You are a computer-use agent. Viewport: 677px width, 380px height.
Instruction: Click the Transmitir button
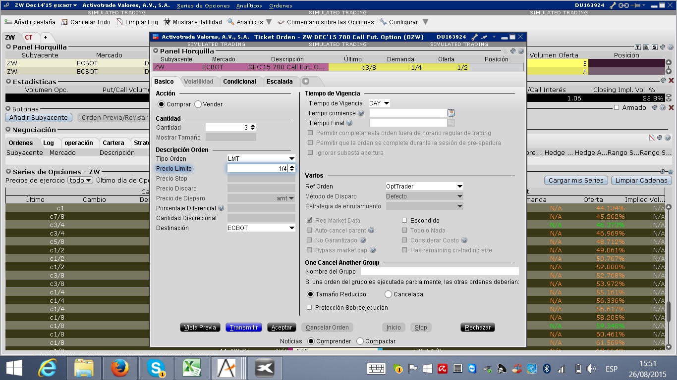tap(244, 328)
